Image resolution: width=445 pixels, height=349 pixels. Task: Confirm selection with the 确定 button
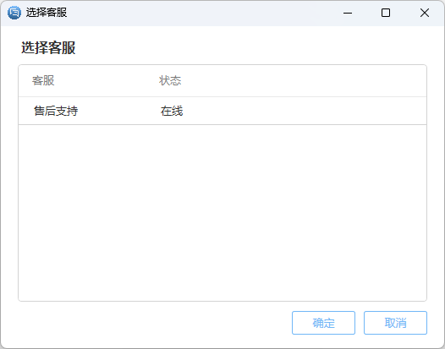pyautogui.click(x=323, y=323)
